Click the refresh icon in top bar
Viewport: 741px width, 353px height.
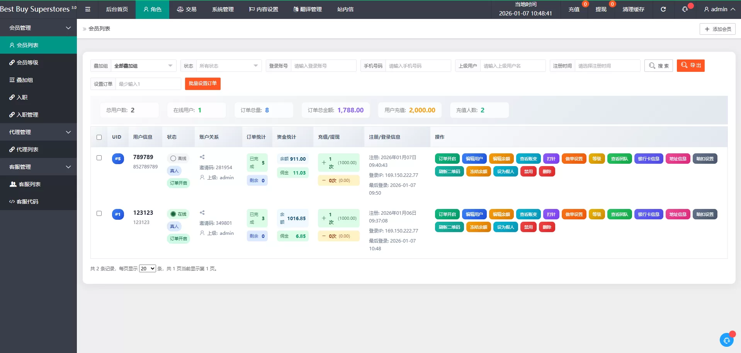(663, 9)
